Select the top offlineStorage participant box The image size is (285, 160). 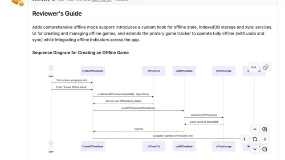pos(224,71)
